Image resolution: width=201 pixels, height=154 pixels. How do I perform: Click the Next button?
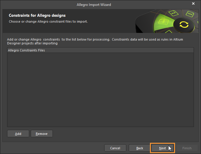click(x=162, y=148)
